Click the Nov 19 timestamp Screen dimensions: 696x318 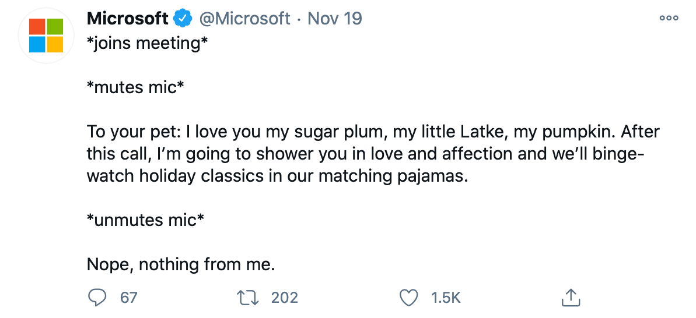click(x=335, y=19)
